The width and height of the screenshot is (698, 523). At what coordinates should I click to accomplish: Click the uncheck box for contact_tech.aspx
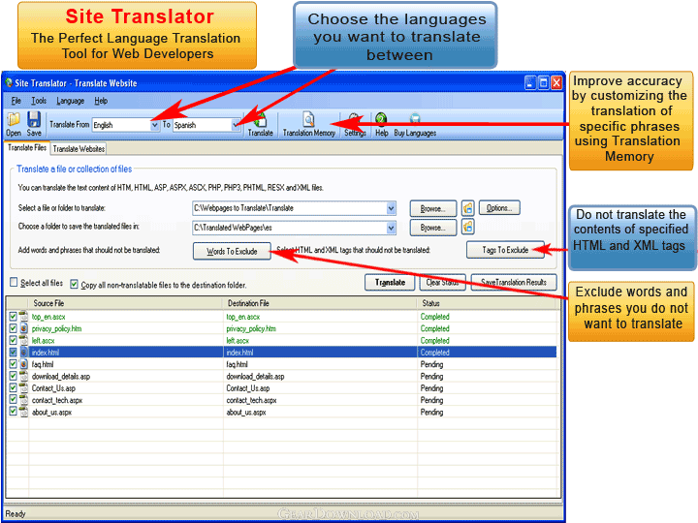pos(13,400)
